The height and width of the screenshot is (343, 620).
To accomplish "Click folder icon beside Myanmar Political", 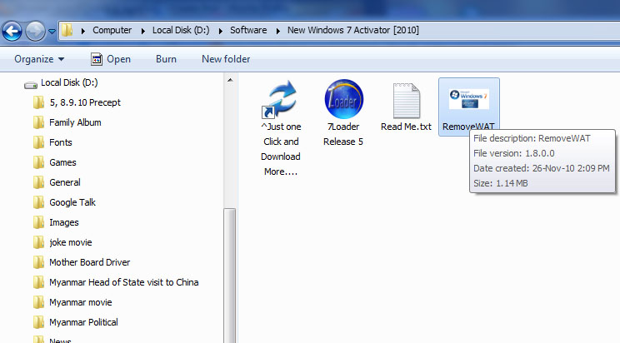I will tap(38, 322).
